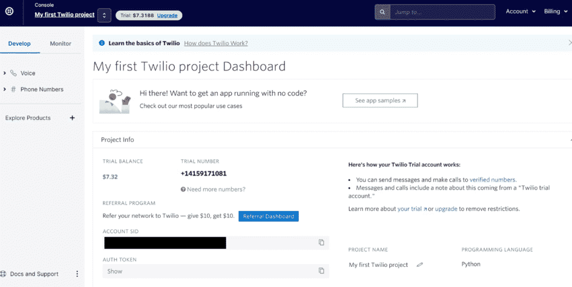This screenshot has width=572, height=287.
Task: Click Need more numbers help link
Action: pos(216,190)
